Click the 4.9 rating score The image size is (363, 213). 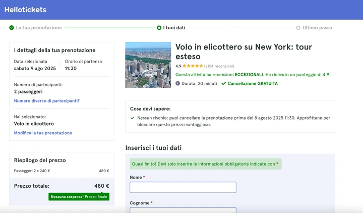coord(178,66)
